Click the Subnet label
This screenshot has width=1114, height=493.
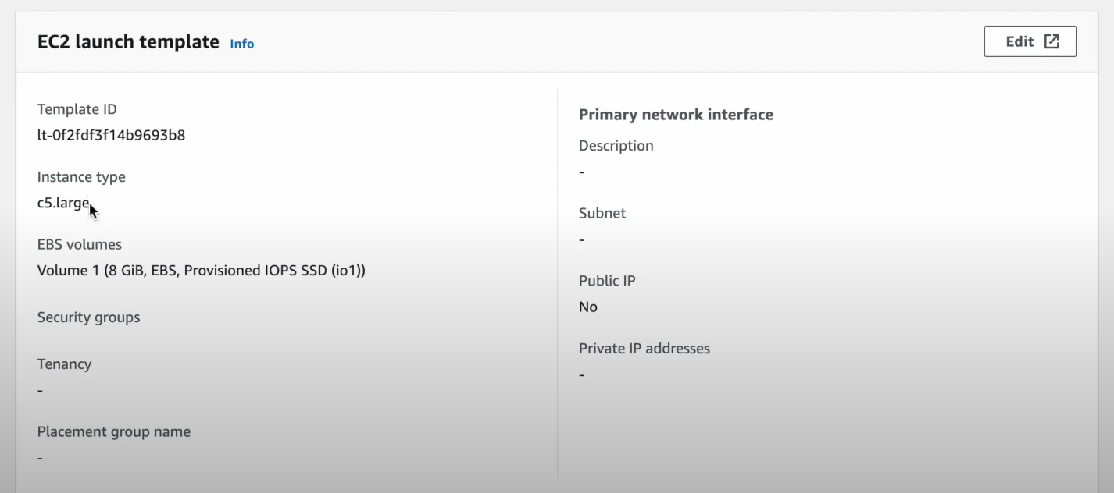pos(602,213)
